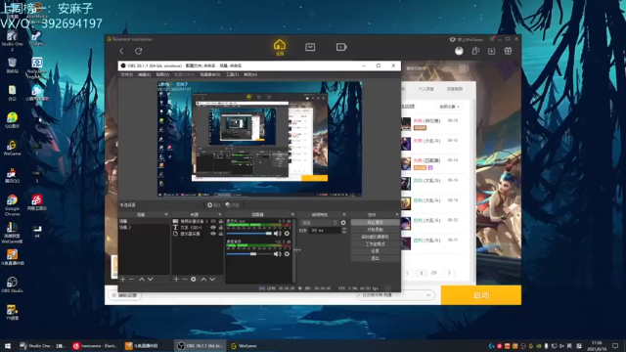The height and width of the screenshot is (352, 626).
Task: Add a new source with plus icon
Action: pyautogui.click(x=176, y=279)
